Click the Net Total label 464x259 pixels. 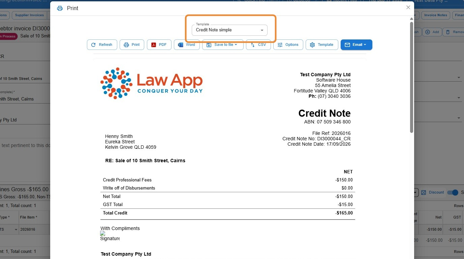(112, 196)
